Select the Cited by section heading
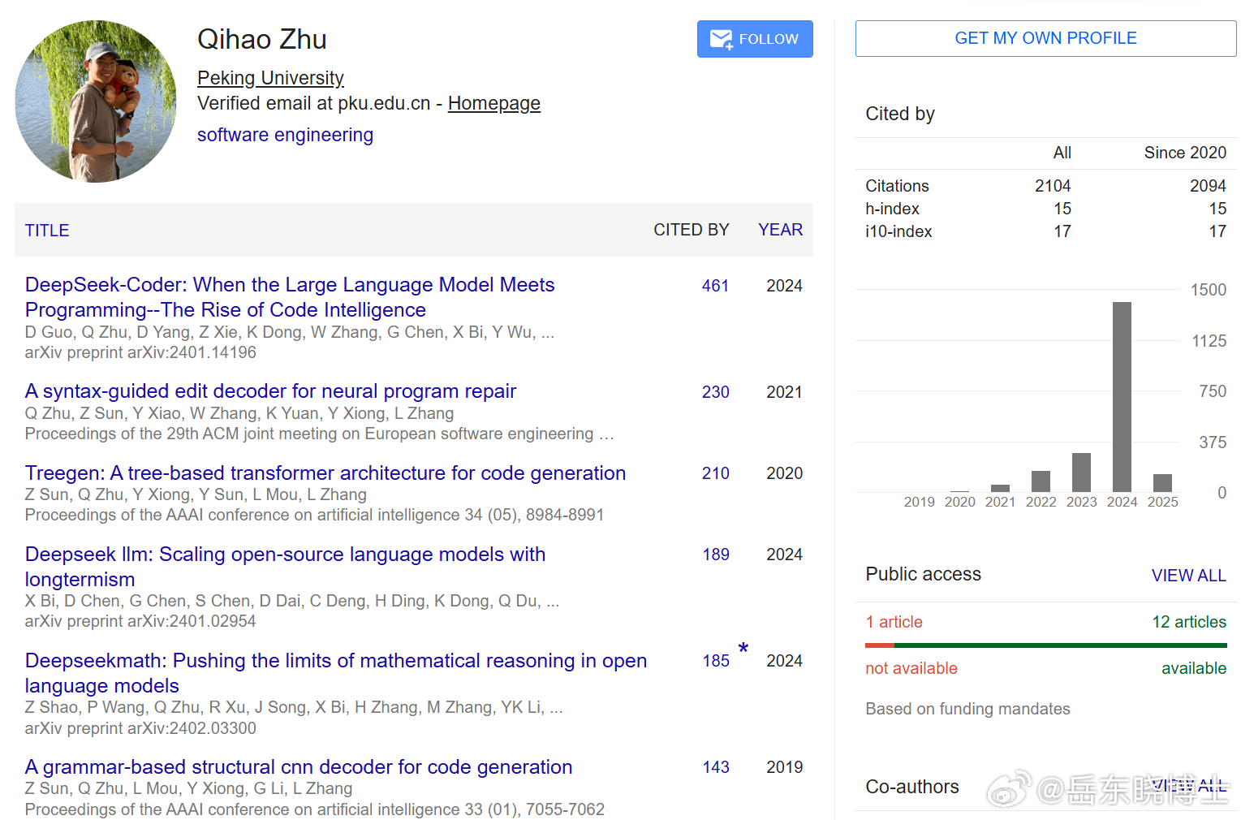The width and height of the screenshot is (1241, 820). [x=900, y=114]
